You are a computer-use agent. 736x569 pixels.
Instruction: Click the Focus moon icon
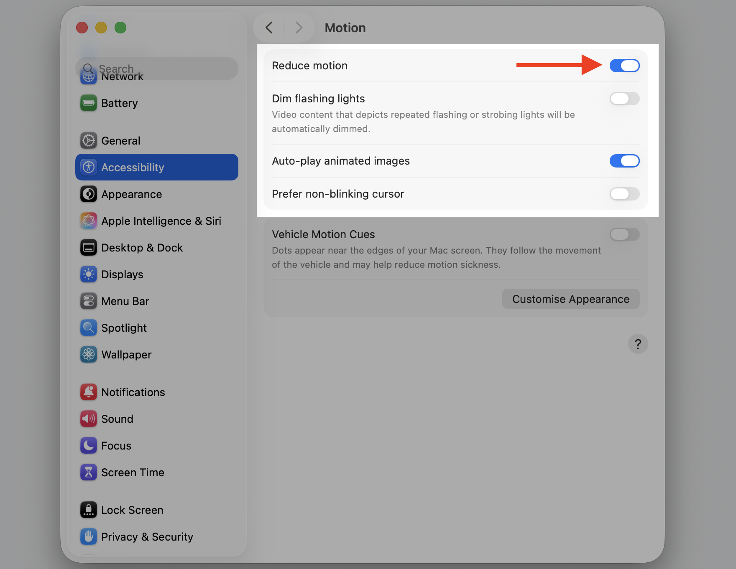(89, 445)
